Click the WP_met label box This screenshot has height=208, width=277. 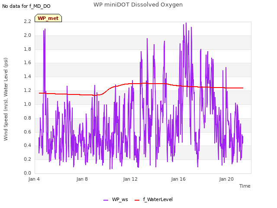coord(48,18)
